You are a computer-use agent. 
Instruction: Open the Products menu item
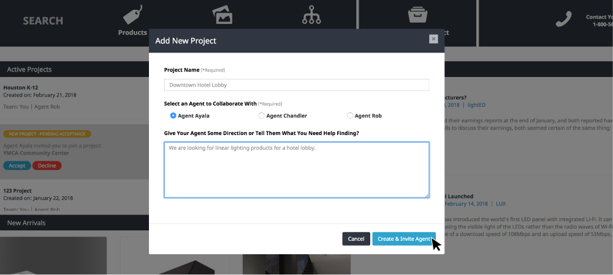point(132,33)
